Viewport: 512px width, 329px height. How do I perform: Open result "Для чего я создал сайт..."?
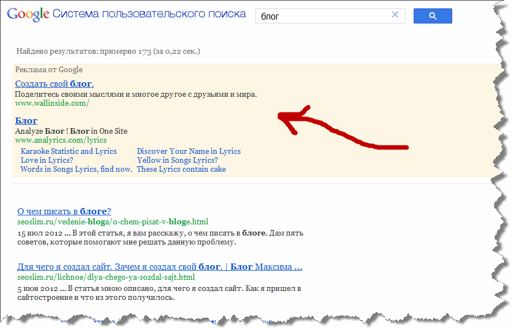160,267
